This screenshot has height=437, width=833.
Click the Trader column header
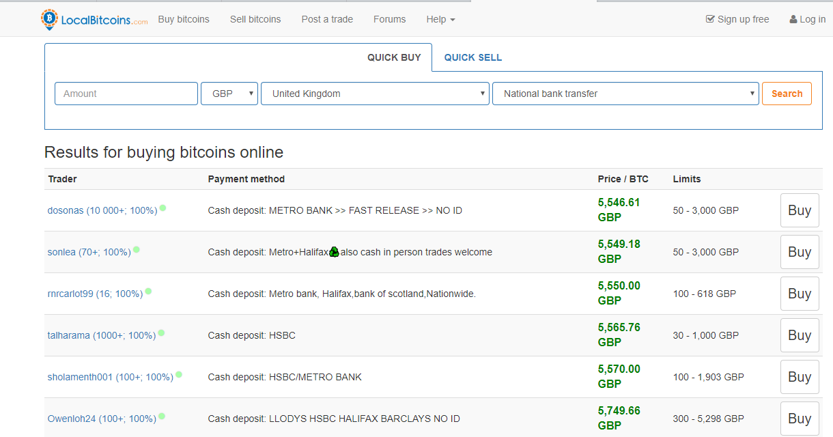click(x=62, y=179)
